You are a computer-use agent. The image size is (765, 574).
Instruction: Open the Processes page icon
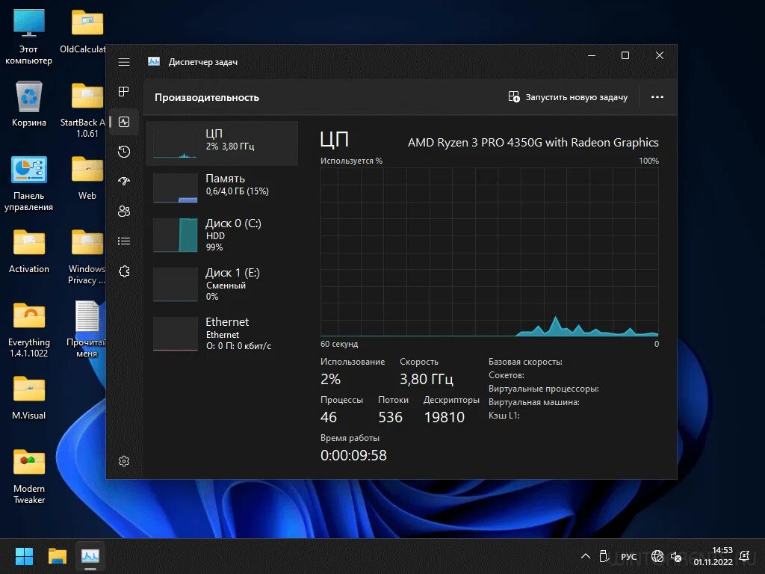click(x=124, y=91)
